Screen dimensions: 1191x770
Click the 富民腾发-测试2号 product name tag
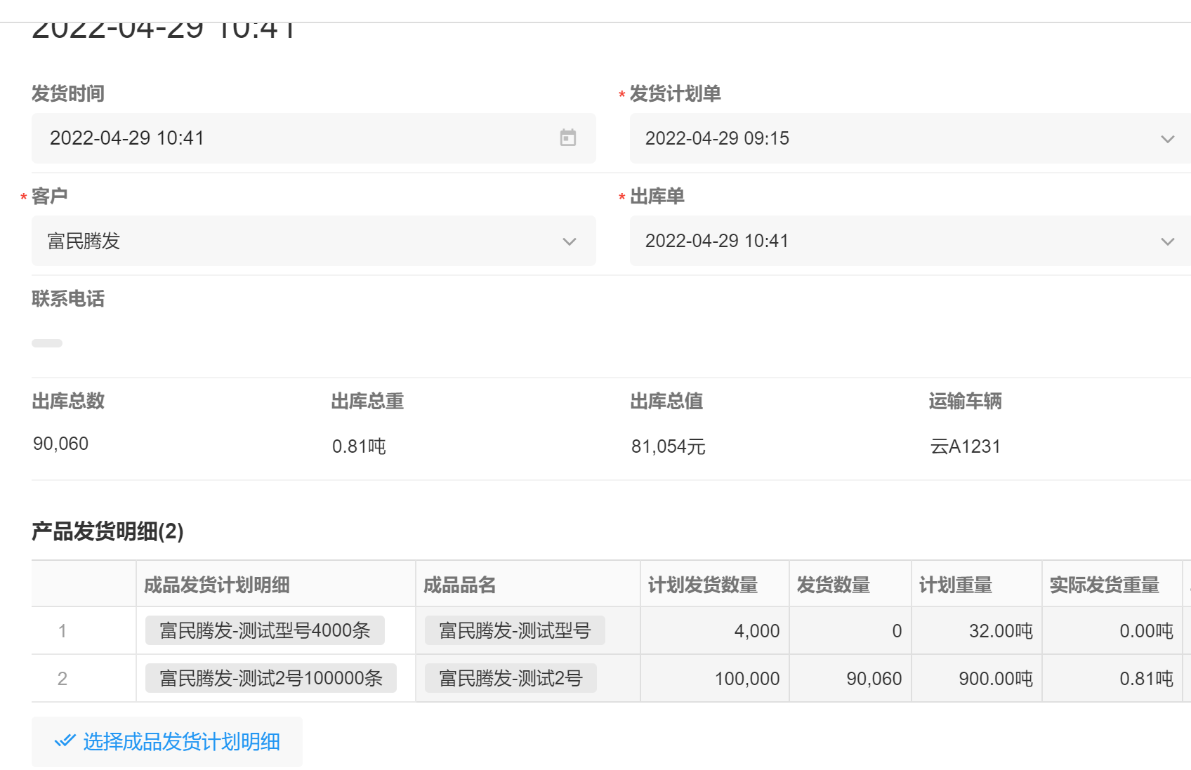click(511, 678)
